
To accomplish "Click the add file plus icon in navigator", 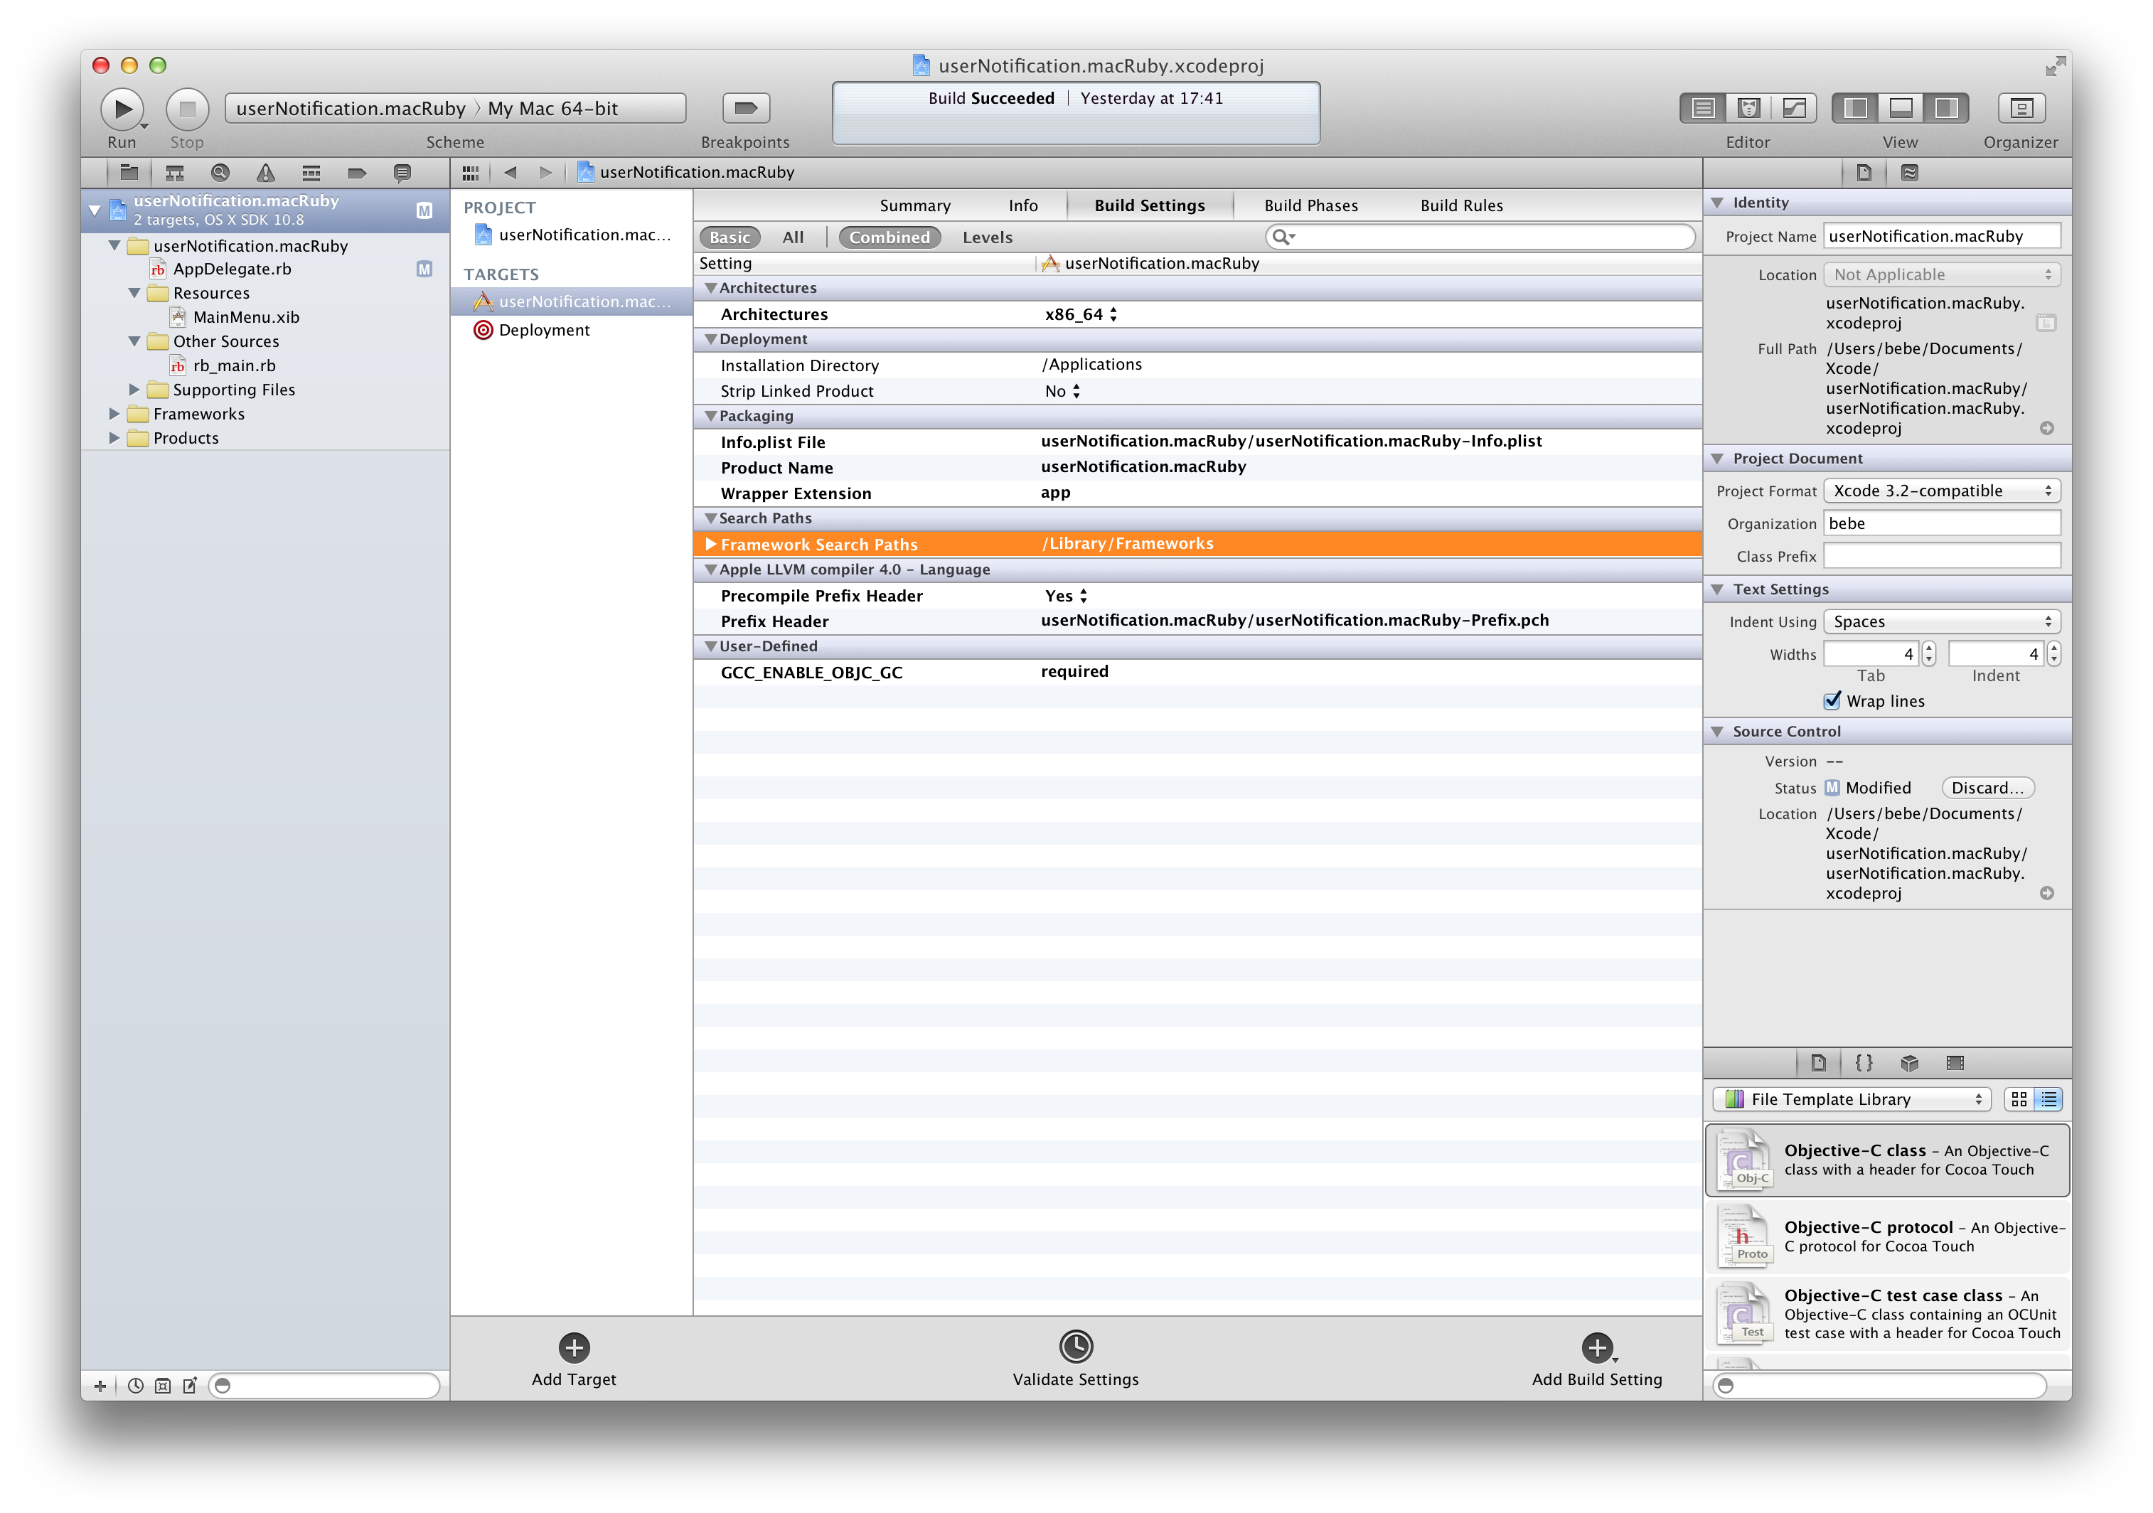I will (x=100, y=1386).
